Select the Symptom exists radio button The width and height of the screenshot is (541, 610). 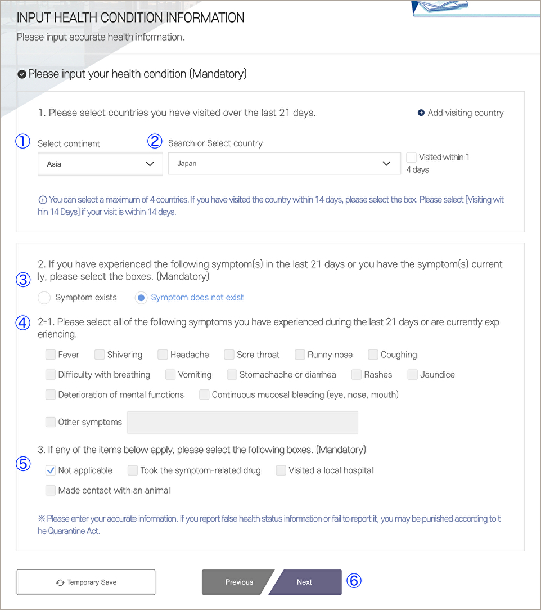point(44,298)
